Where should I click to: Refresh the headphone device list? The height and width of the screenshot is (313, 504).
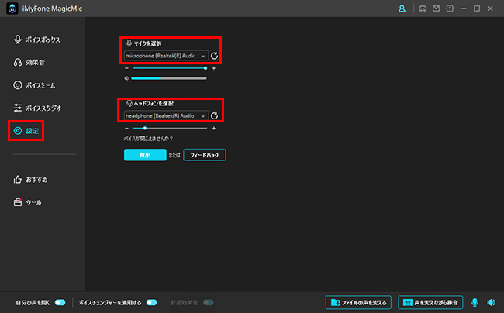214,115
